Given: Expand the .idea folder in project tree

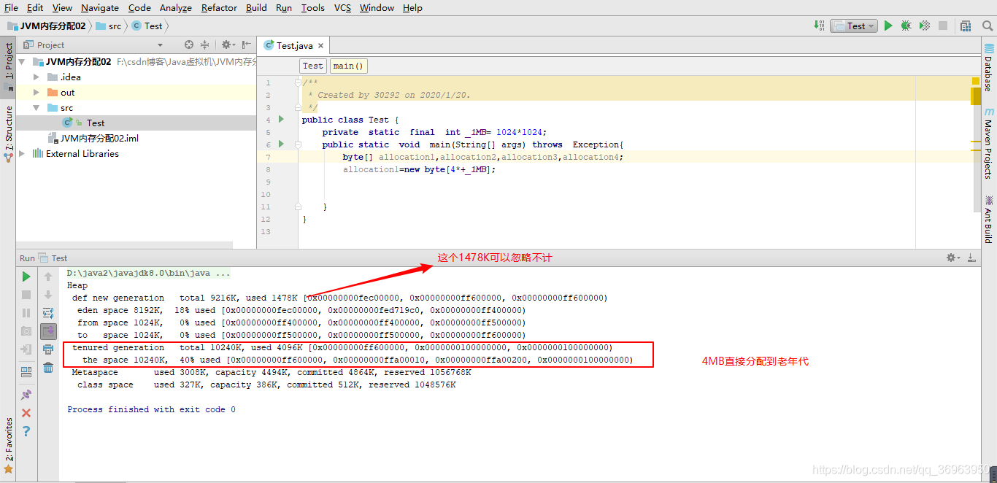Looking at the screenshot, I should [36, 77].
